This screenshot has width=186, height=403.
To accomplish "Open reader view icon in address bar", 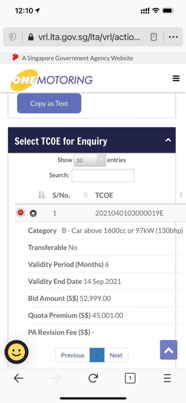I will tap(154, 37).
